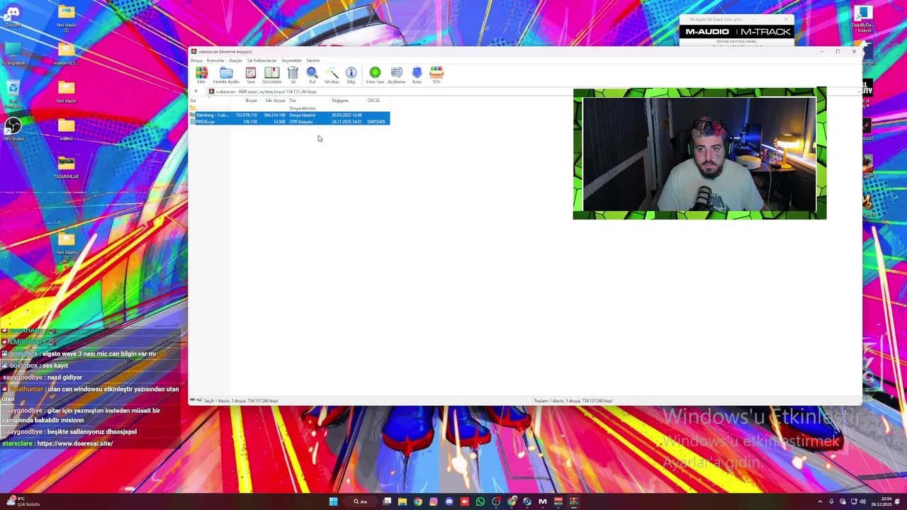Open the Discord desktop shortcut
Viewport: 907px width, 510px height.
(x=13, y=16)
